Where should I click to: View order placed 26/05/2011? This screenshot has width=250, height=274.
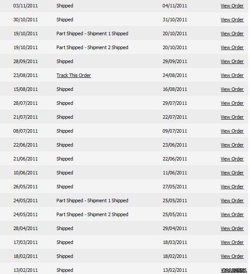click(232, 187)
